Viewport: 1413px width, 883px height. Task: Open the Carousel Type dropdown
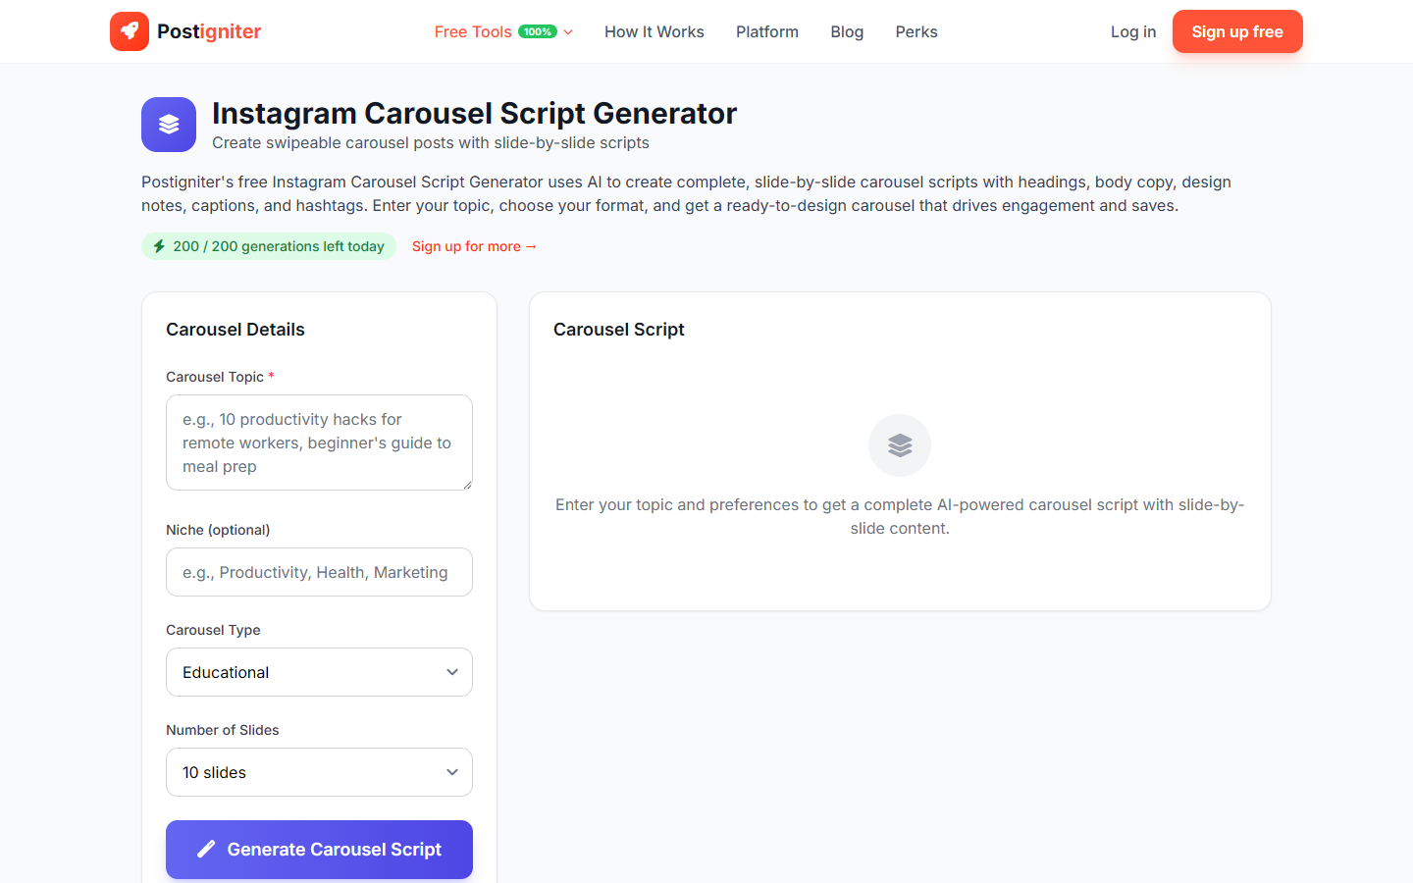[319, 672]
